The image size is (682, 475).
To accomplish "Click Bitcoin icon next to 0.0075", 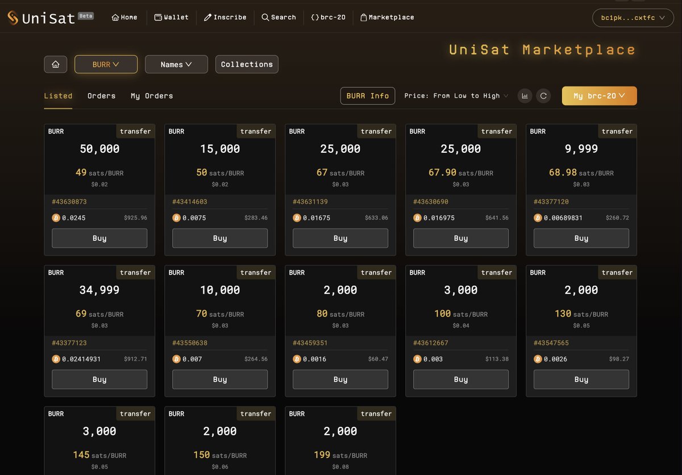I will coord(176,218).
